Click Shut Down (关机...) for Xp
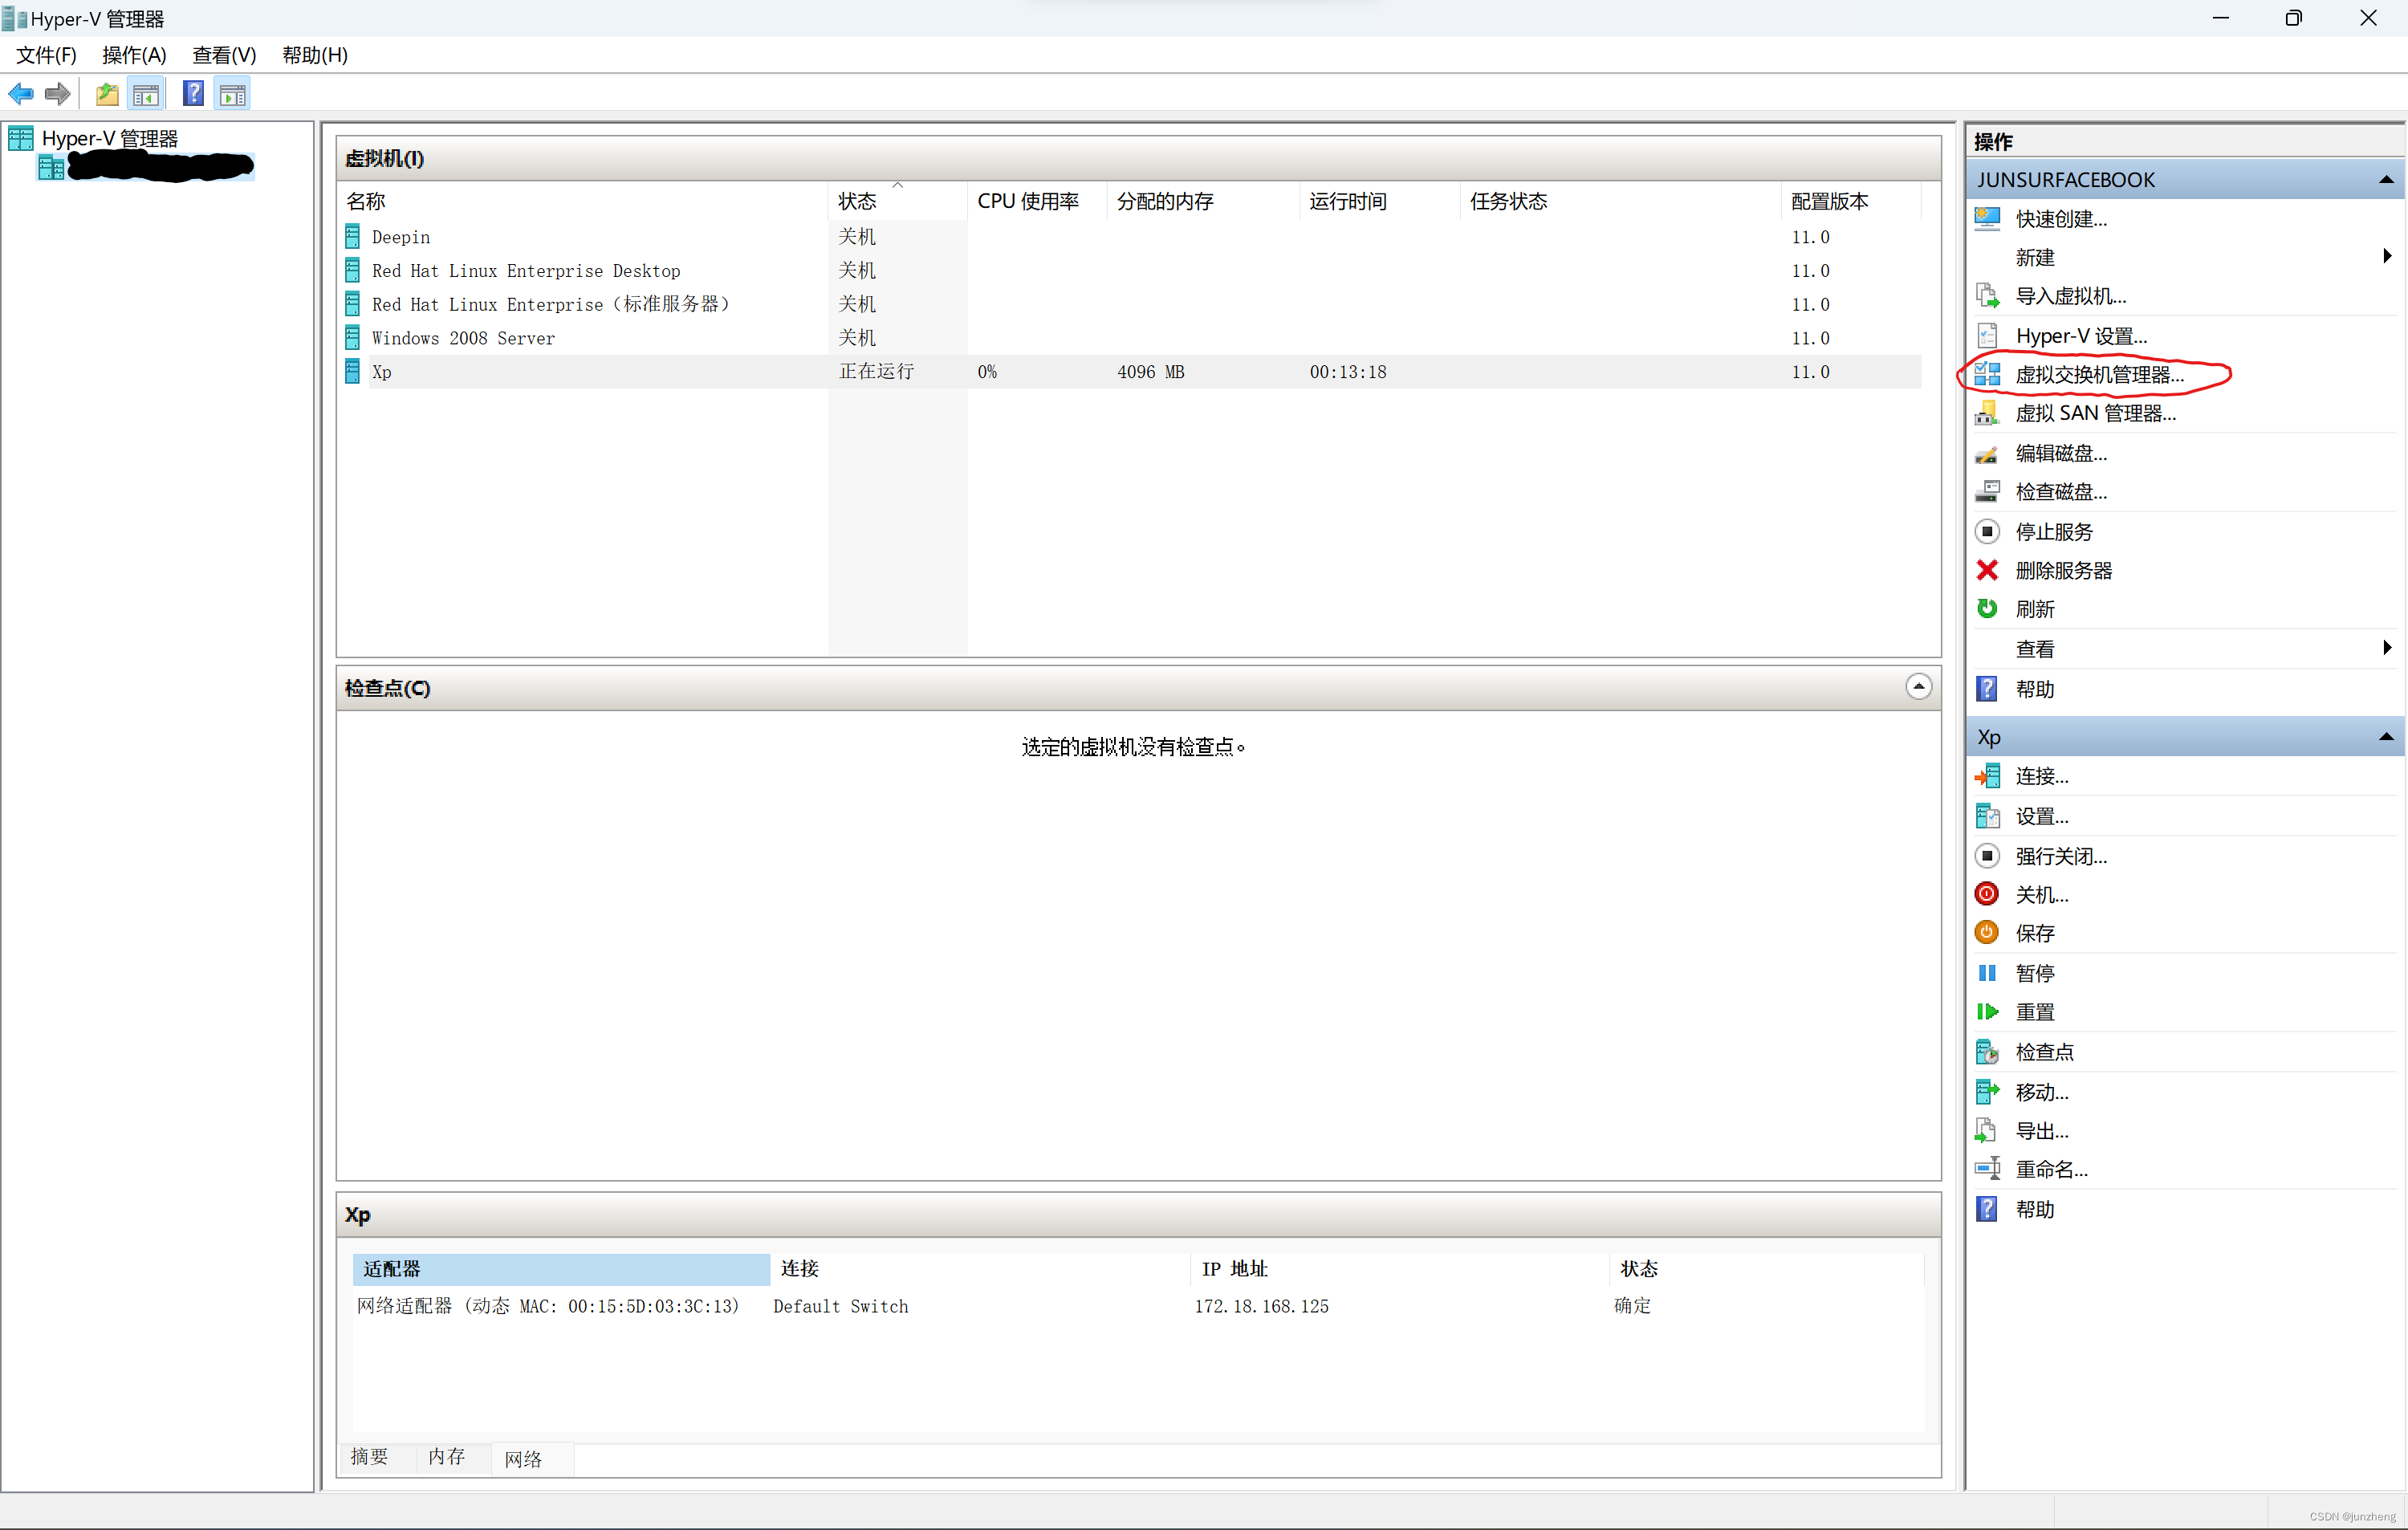Image resolution: width=2408 pixels, height=1530 pixels. tap(2041, 895)
